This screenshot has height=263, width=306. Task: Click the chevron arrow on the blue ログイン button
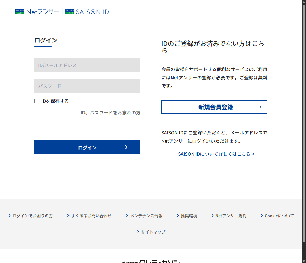pos(126,147)
